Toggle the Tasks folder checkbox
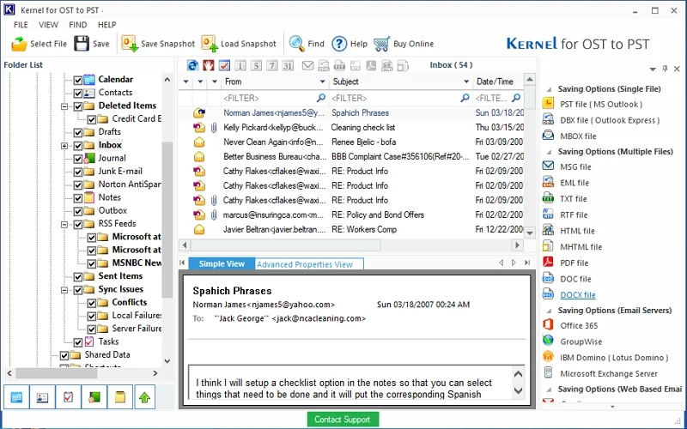 coord(78,341)
